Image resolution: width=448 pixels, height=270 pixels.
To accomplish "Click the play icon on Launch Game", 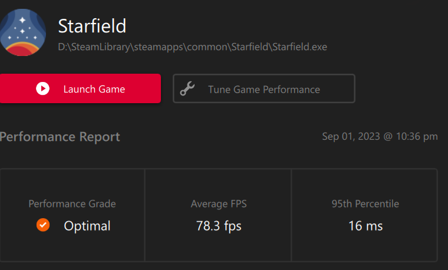I will (x=42, y=89).
